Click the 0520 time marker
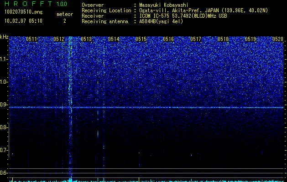Screen dimensions: 287x182 click(278, 39)
